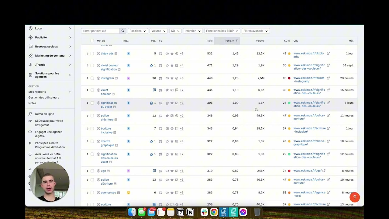Click Démo en ligne link
Image resolution: width=389 pixels, height=219 pixels.
44,114
